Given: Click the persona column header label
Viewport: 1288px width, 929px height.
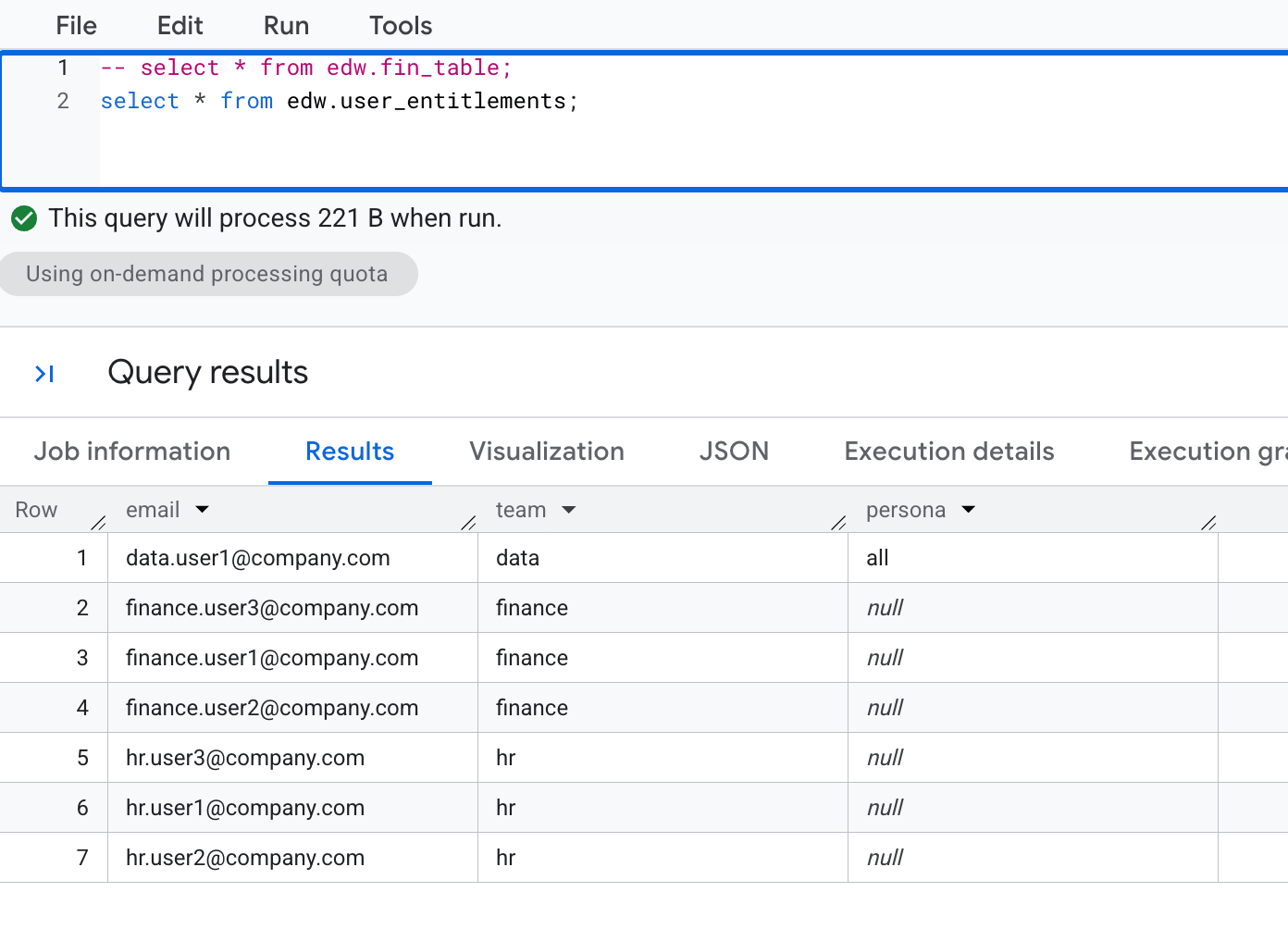Looking at the screenshot, I should click(x=906, y=510).
